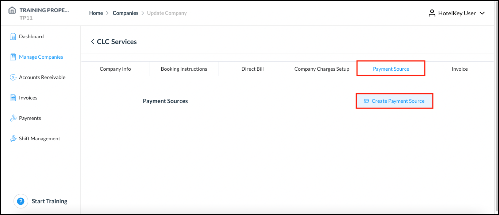Click Start Training at the bottom left
499x215 pixels.
[49, 201]
